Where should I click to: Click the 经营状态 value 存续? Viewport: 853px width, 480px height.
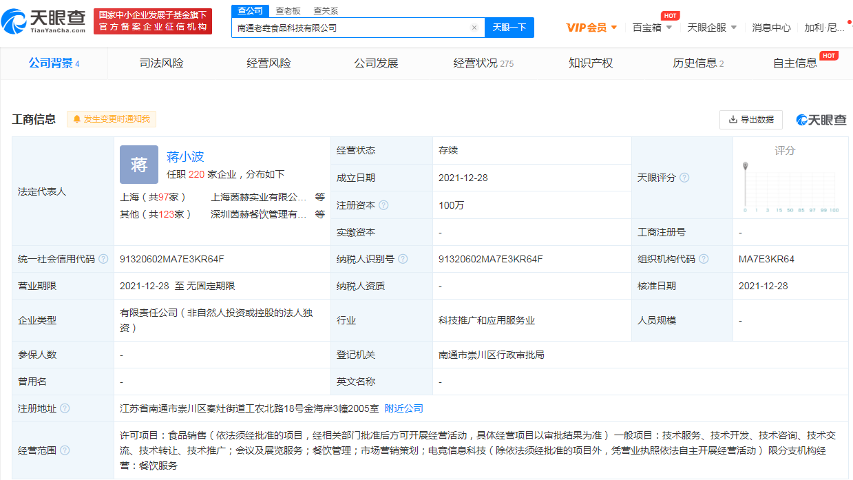[x=448, y=150]
